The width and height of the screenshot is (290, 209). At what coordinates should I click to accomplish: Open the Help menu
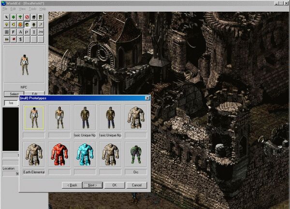click(43, 9)
